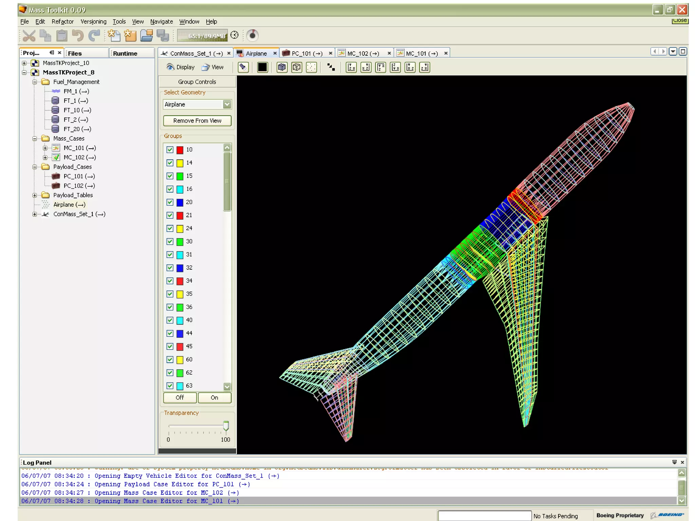Screen dimensions: 695x521
Task: Click the Off groups button
Action: 180,398
